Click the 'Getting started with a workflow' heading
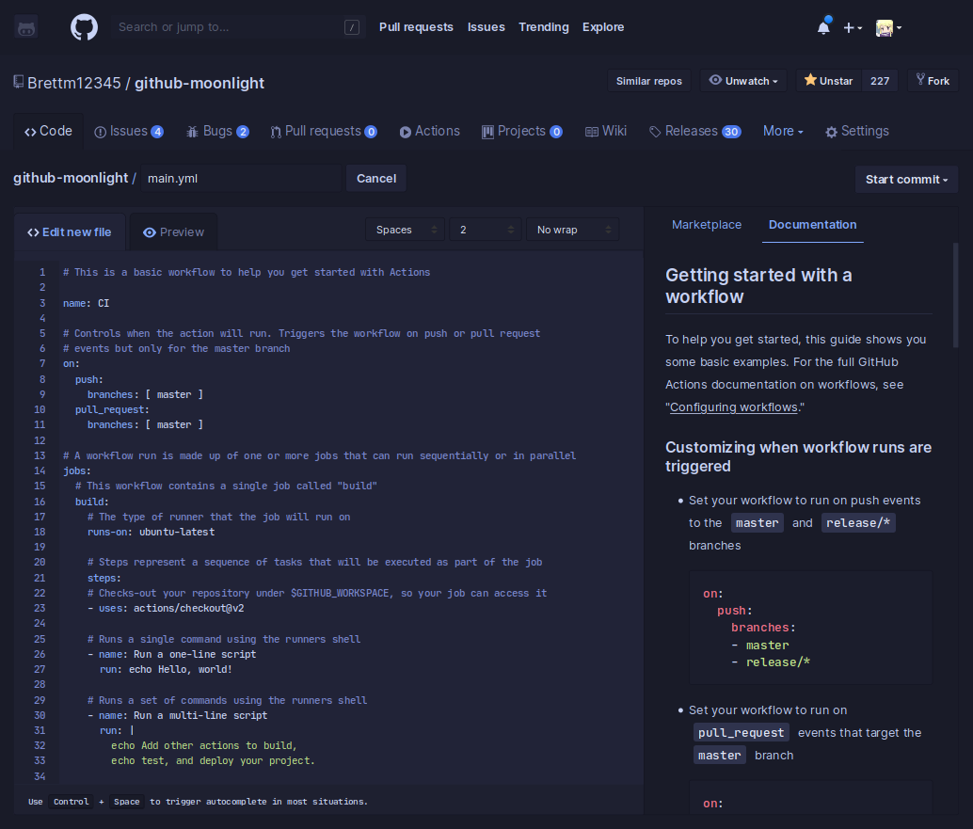973x829 pixels. [x=758, y=285]
